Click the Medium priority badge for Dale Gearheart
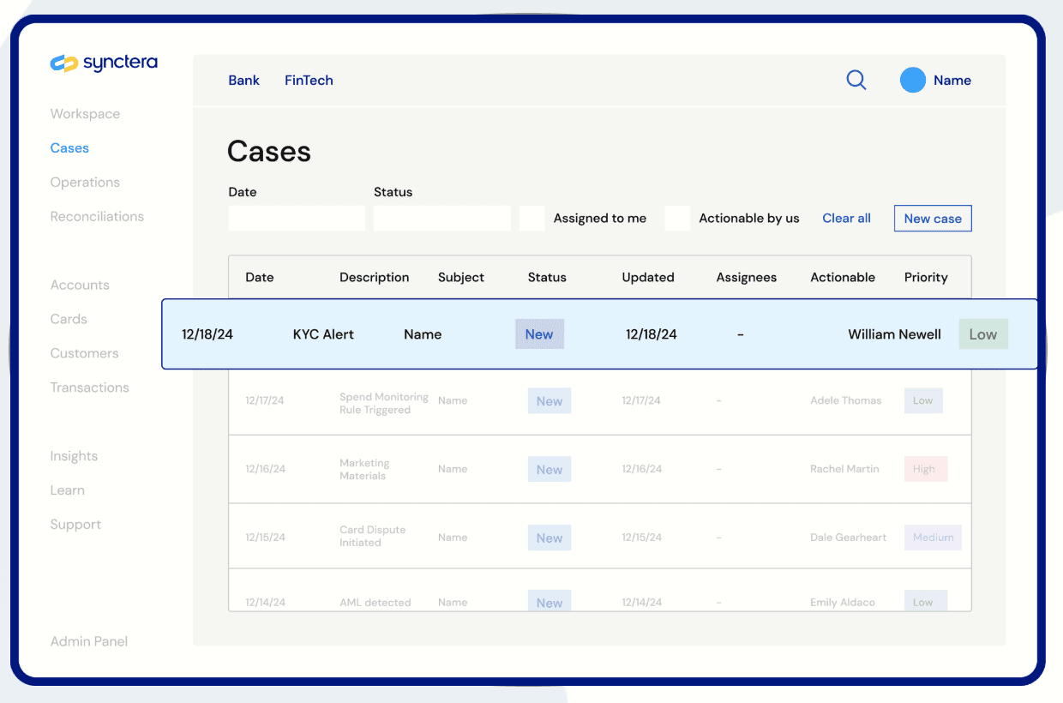Image resolution: width=1063 pixels, height=703 pixels. coord(933,538)
